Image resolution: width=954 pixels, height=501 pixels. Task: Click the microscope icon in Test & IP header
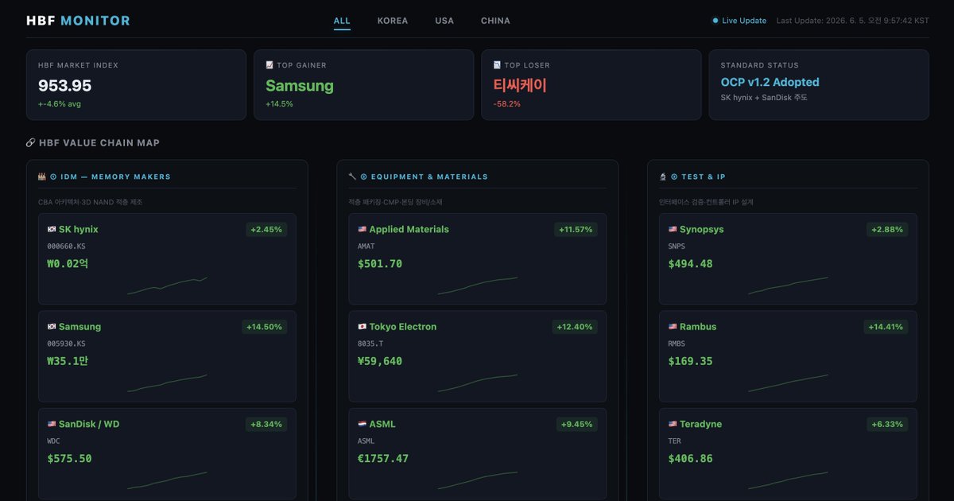[662, 177]
